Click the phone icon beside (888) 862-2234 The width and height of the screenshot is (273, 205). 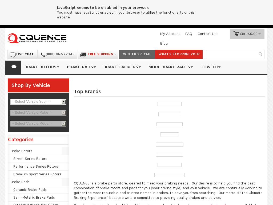[x=43, y=54]
